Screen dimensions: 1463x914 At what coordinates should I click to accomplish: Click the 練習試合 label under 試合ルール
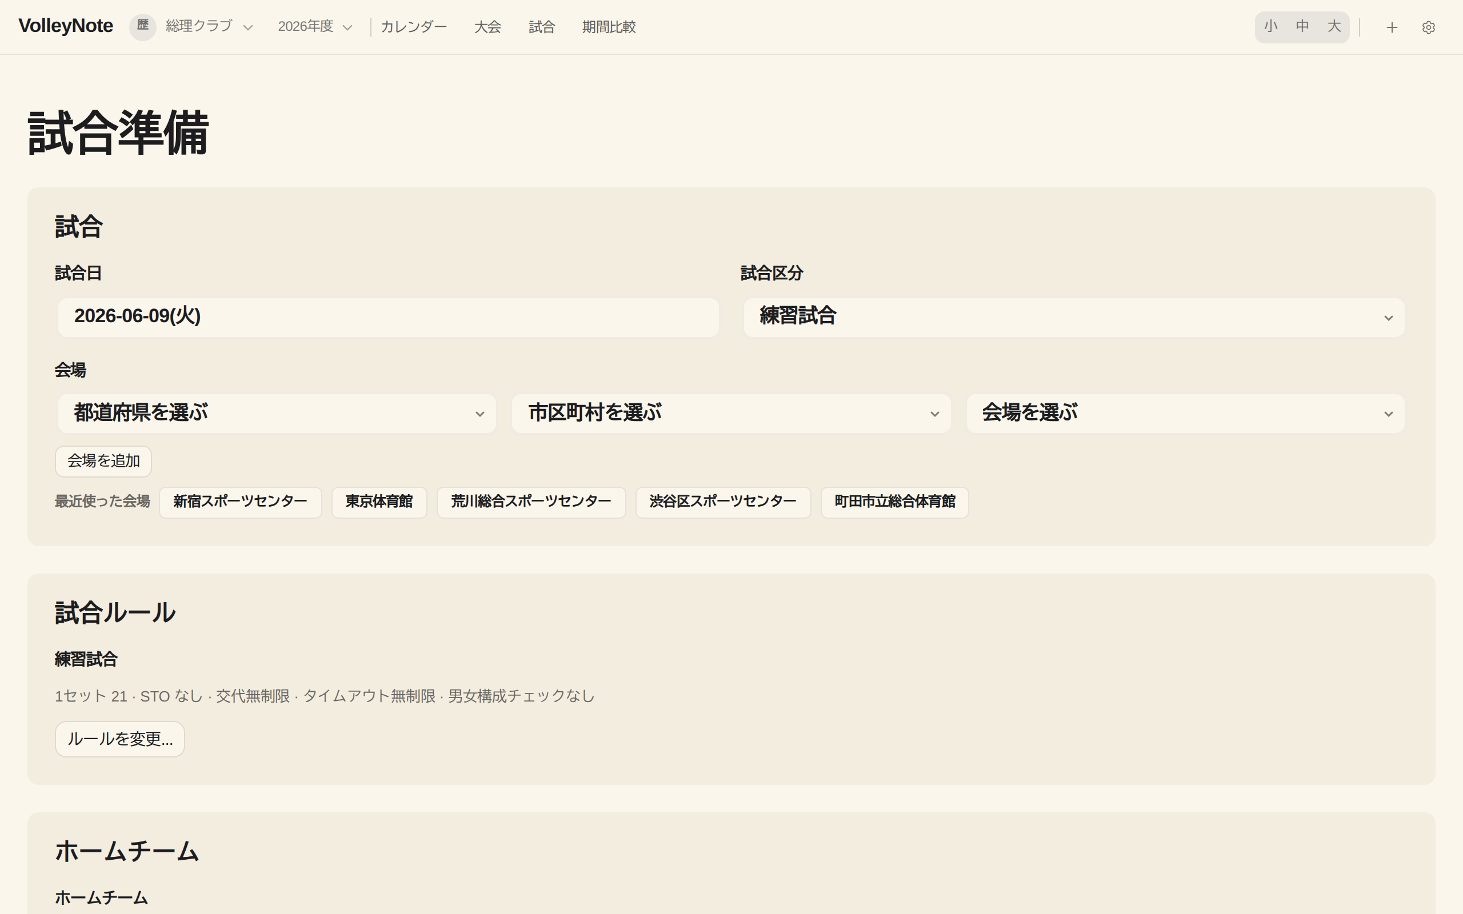click(86, 659)
